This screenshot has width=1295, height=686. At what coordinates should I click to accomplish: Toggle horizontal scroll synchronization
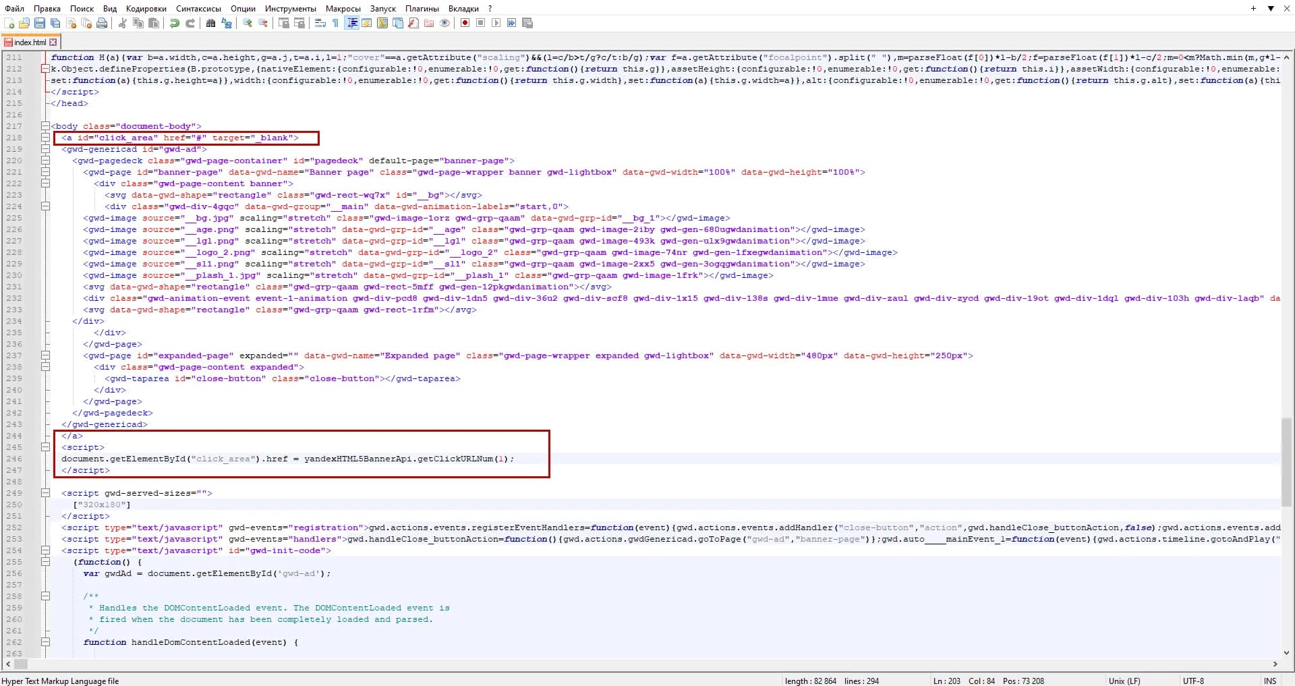point(299,24)
